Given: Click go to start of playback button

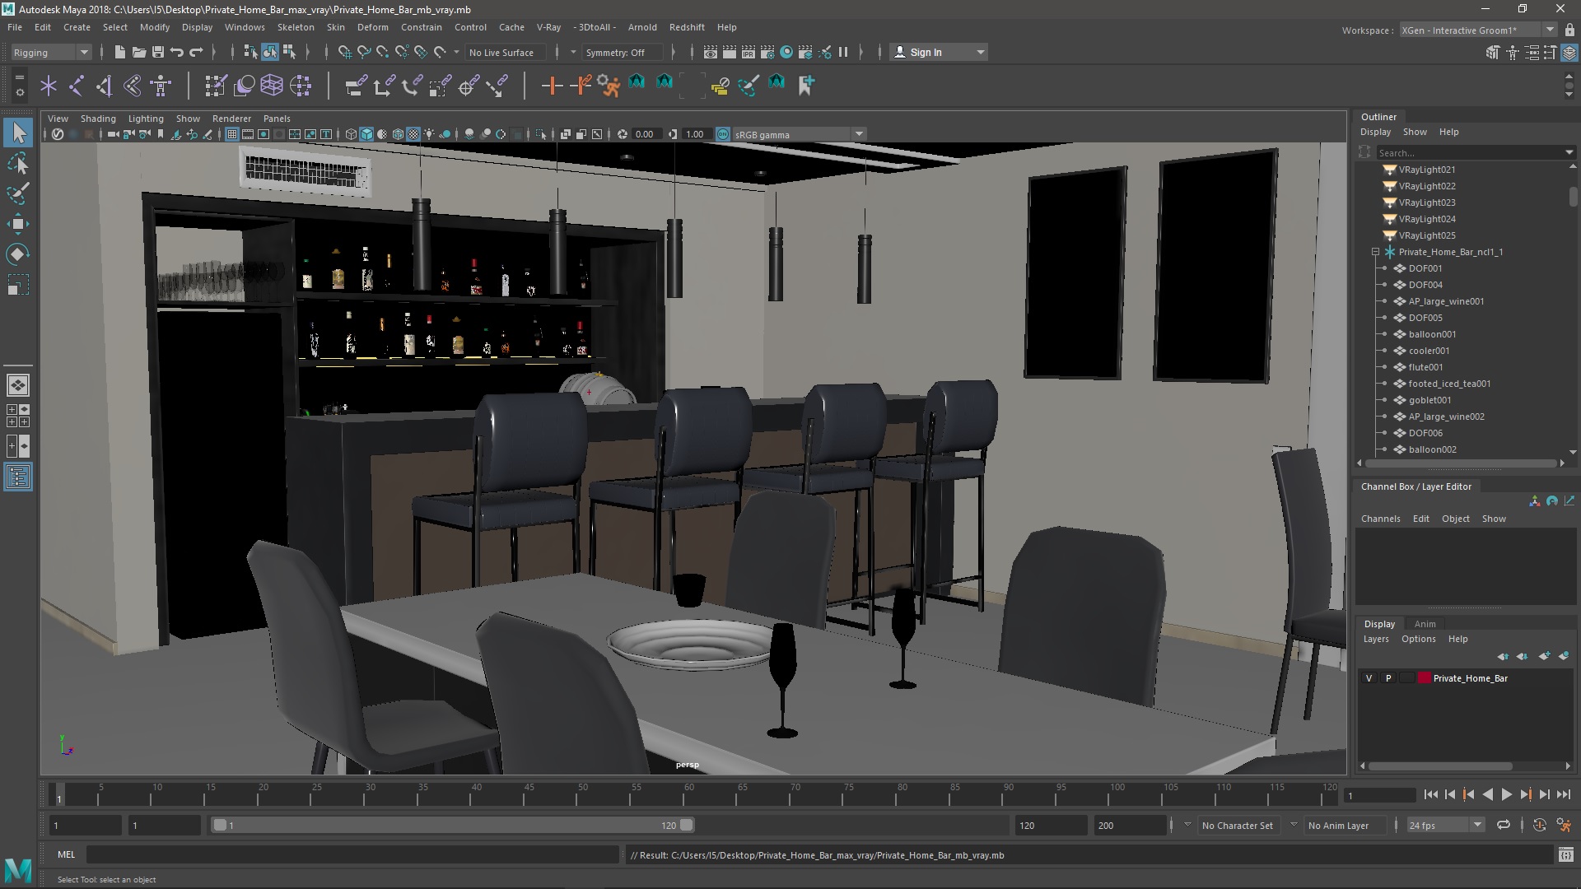Looking at the screenshot, I should click(x=1430, y=794).
